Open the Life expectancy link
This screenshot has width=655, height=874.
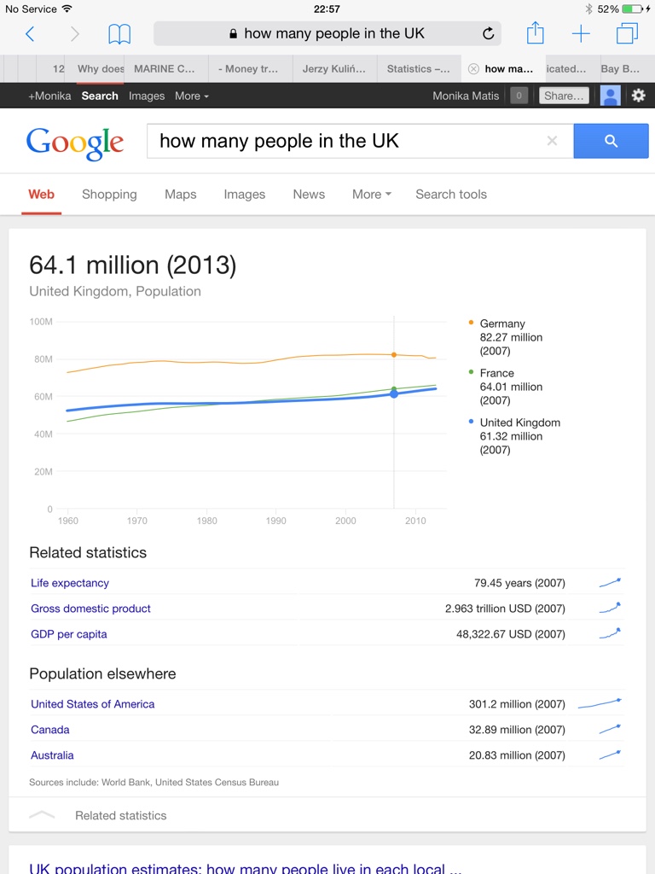70,583
